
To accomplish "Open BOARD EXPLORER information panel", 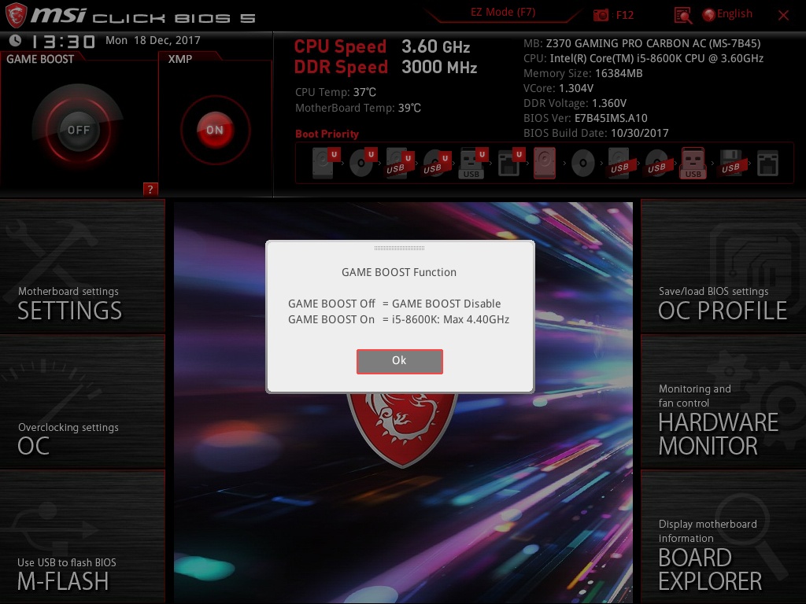I will click(723, 536).
